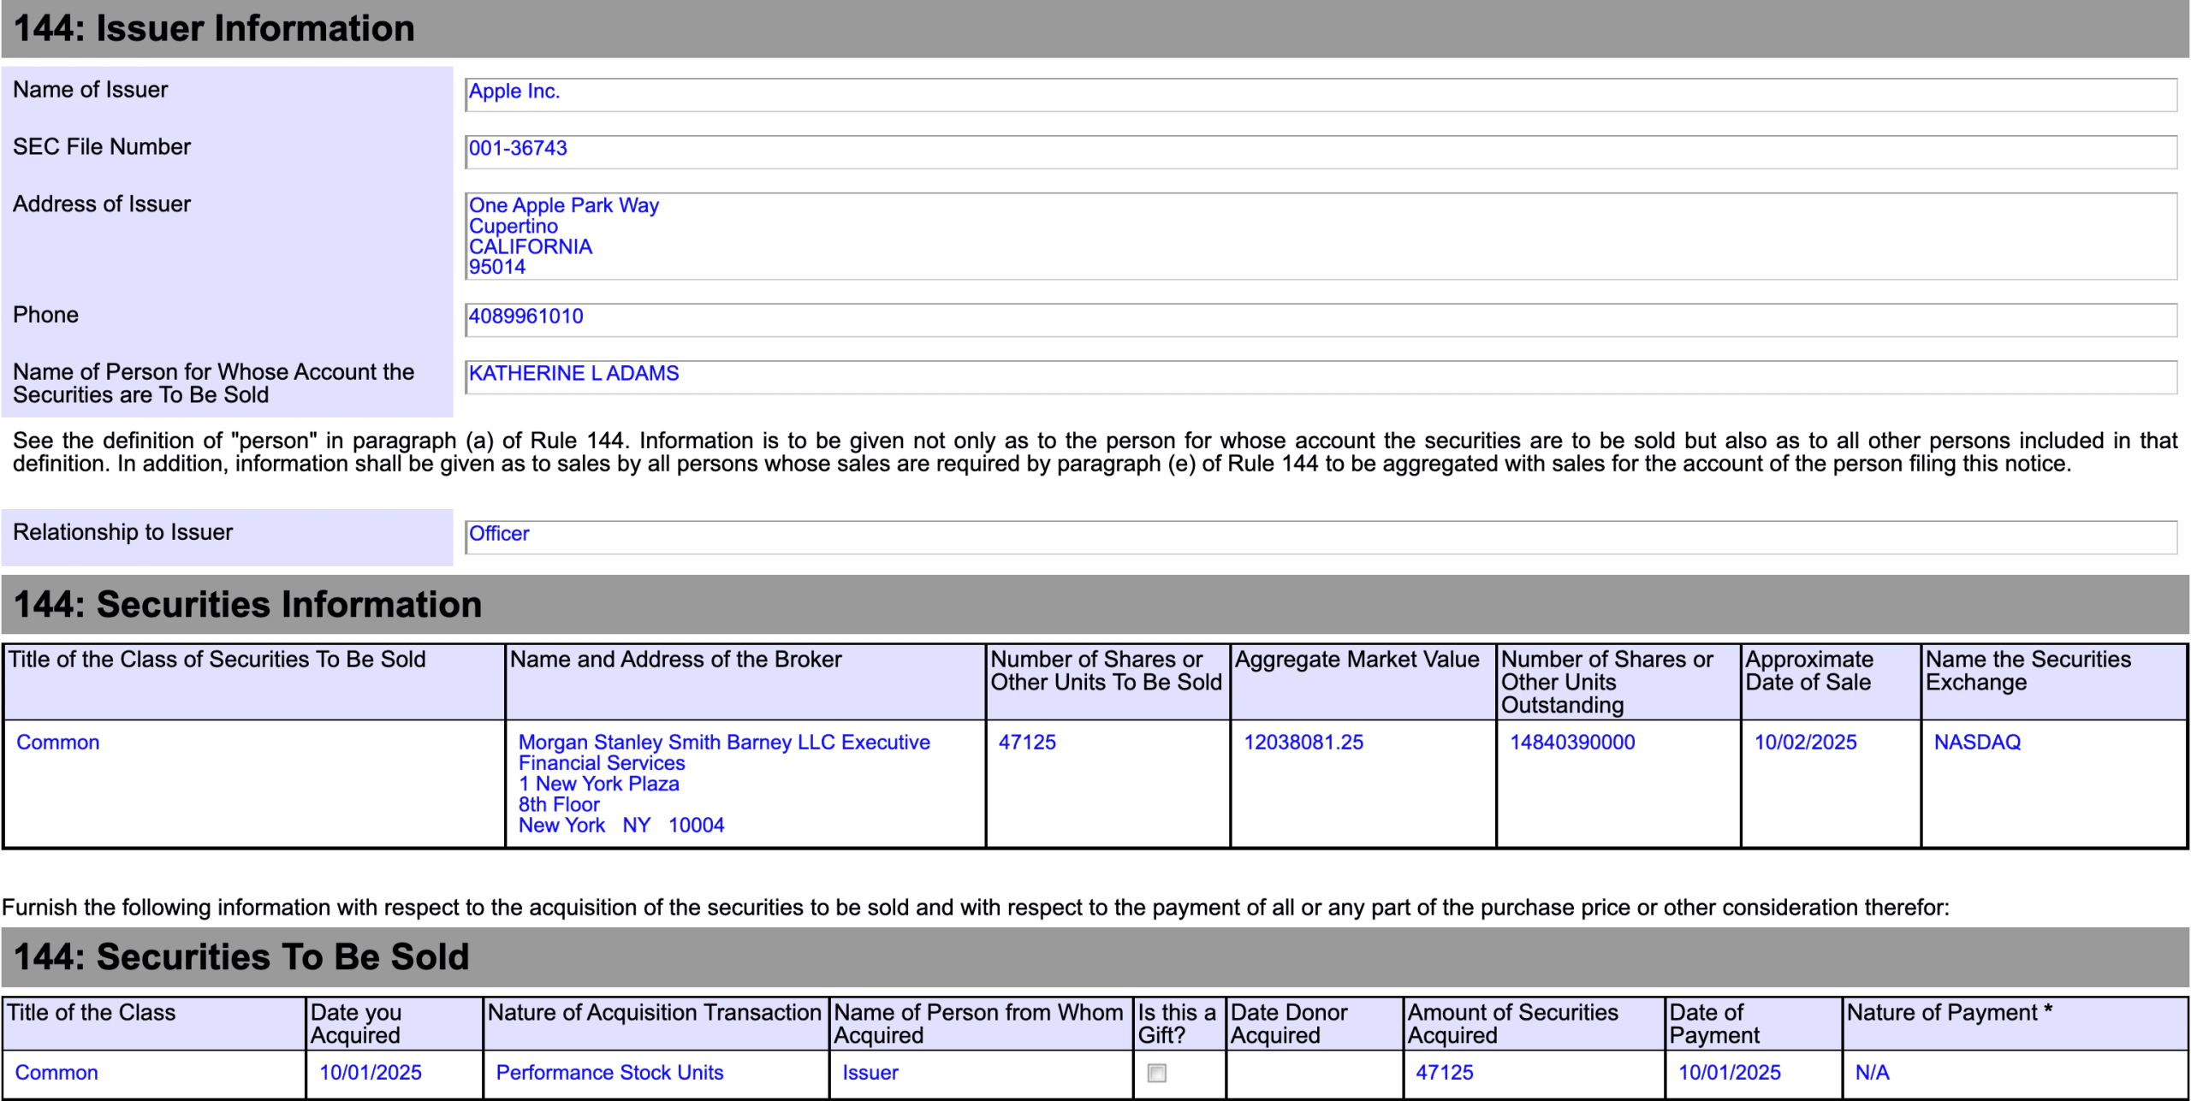Click the Date you Acquired value 10/01/2025
Image resolution: width=2191 pixels, height=1101 pixels.
370,1073
